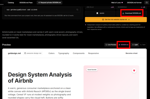This screenshot has height=99, width=150.
Task: Go to the Colors section
Action: point(51,53)
